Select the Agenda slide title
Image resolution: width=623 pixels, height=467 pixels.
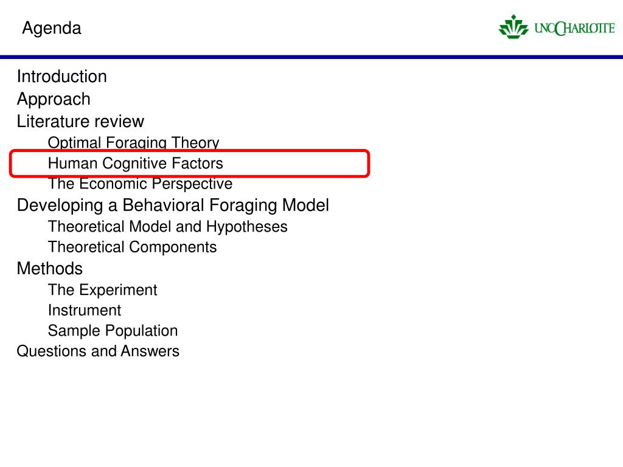coord(52,29)
